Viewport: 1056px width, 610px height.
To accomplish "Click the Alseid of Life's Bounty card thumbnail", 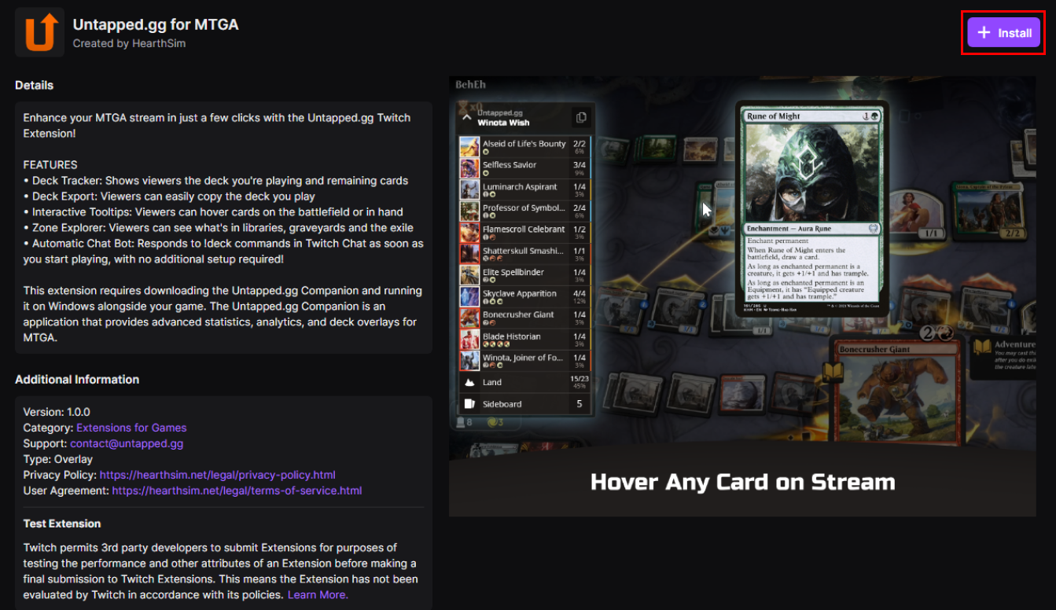I will [469, 147].
